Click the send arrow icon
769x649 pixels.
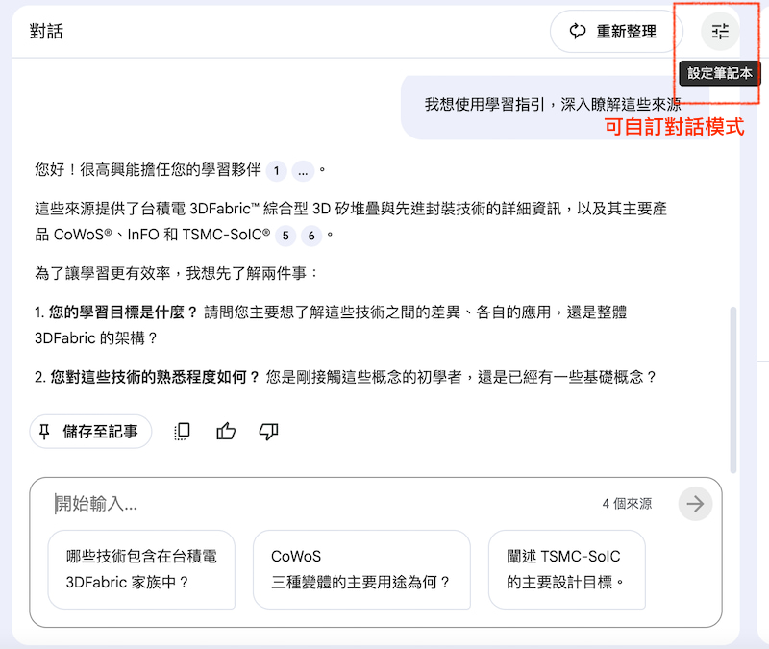tap(695, 503)
